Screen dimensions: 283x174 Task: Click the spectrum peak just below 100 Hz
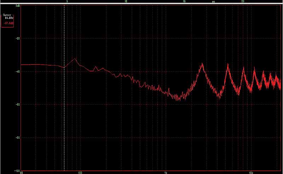75,59
